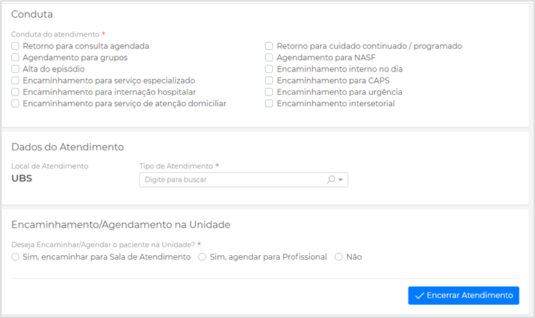Viewport: 535px width, 318px height.
Task: Click the search magnifier icon in Tipo de Atendimento
Action: 330,180
